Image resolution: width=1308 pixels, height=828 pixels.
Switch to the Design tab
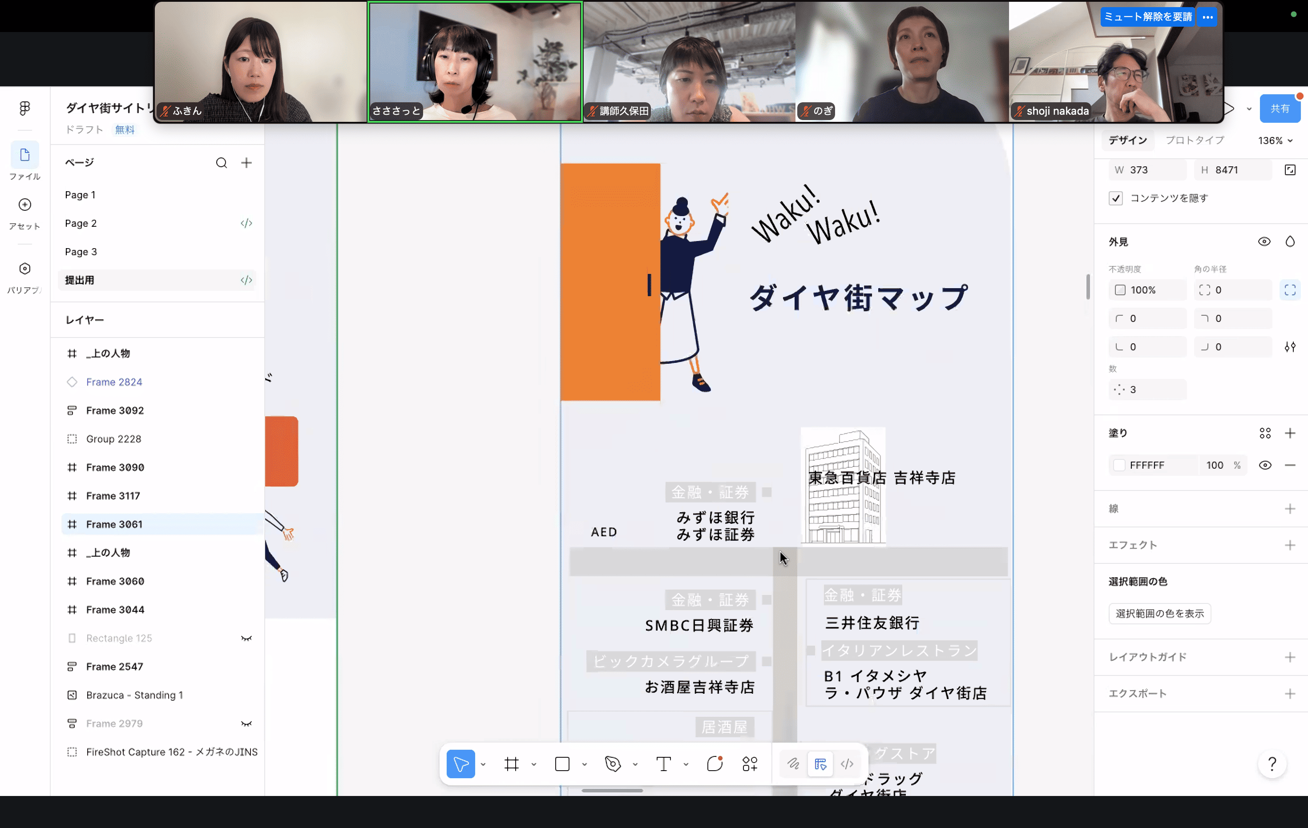coord(1128,141)
